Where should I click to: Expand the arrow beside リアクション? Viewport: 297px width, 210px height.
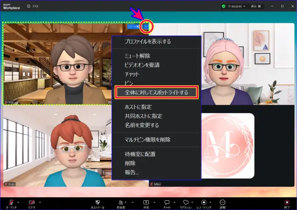(x=192, y=202)
